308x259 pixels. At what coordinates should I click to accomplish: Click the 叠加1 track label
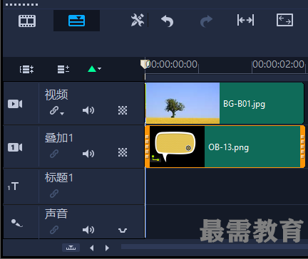click(59, 138)
